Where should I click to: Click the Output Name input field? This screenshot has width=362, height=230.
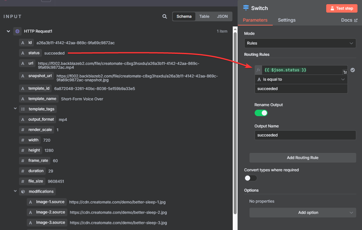(x=305, y=135)
